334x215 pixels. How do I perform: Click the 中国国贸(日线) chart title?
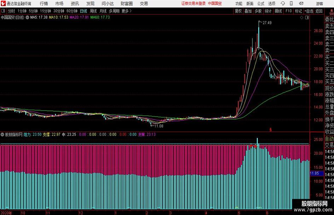(13, 17)
